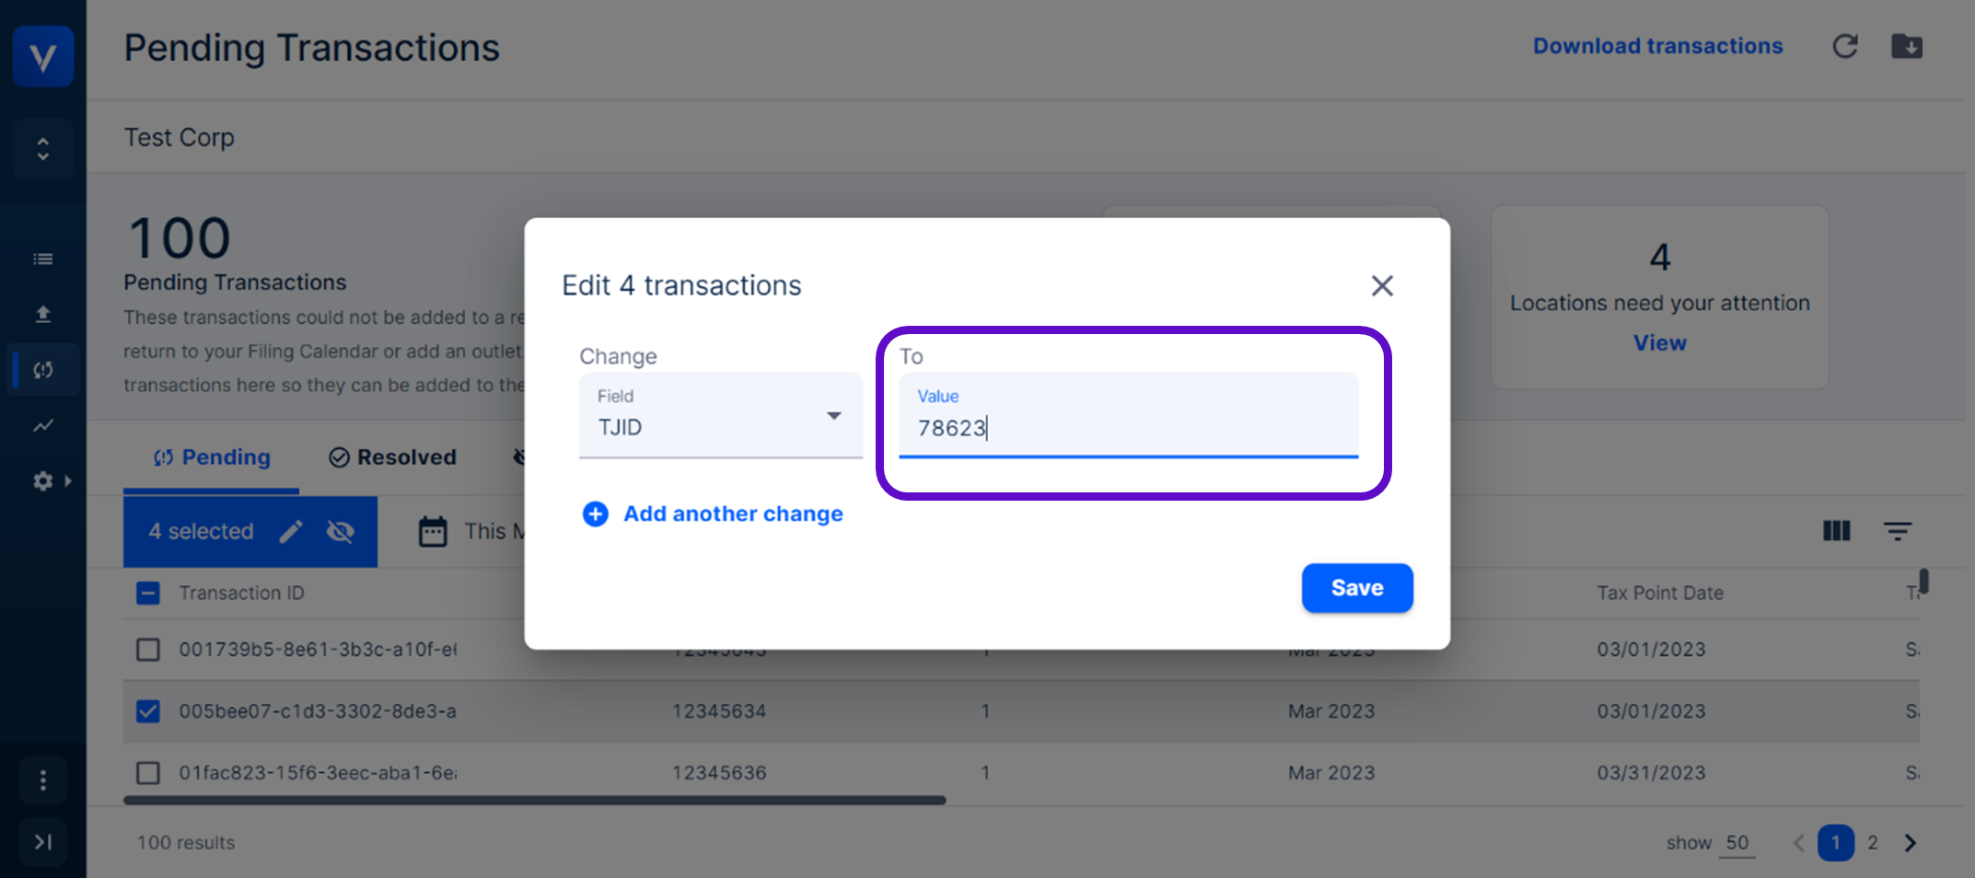1975x878 pixels.
Task: Click the pencil edit icon beside 4 selected
Action: (x=291, y=532)
